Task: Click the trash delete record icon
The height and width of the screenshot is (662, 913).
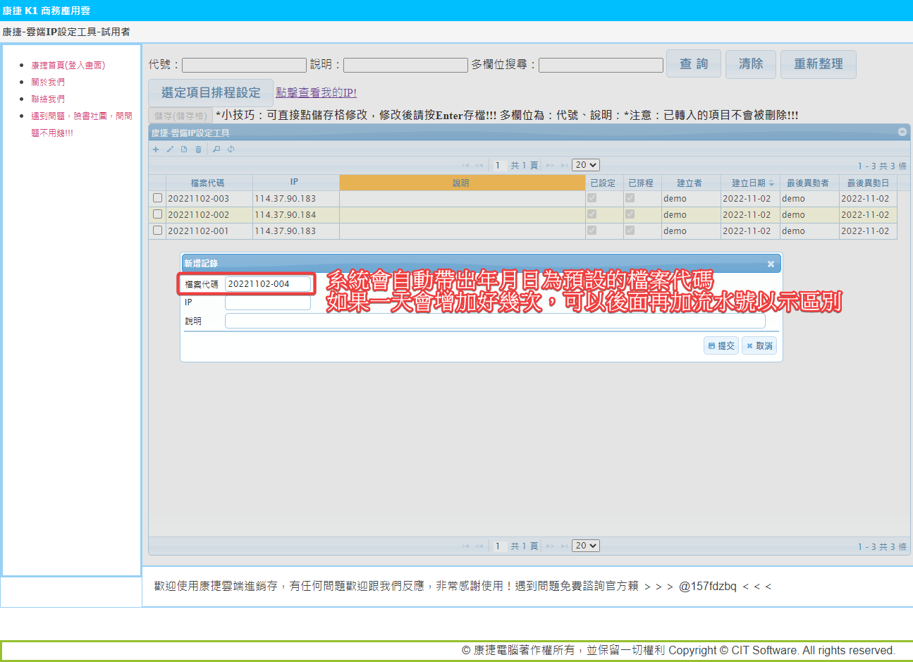Action: (x=198, y=149)
